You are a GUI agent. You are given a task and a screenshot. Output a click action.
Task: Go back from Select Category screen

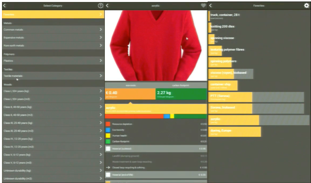point(4,5)
